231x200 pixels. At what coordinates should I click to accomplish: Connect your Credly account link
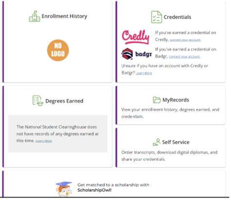[185, 40]
